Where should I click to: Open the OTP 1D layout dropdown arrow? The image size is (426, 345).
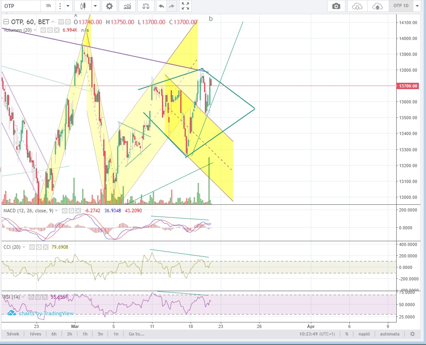pos(417,6)
